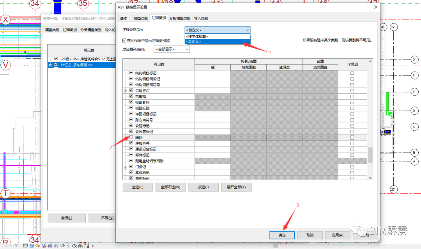Screen dimensions: 421x249
Task: Click the 线 cell for 详图项目标记 row
Action: 213,114
